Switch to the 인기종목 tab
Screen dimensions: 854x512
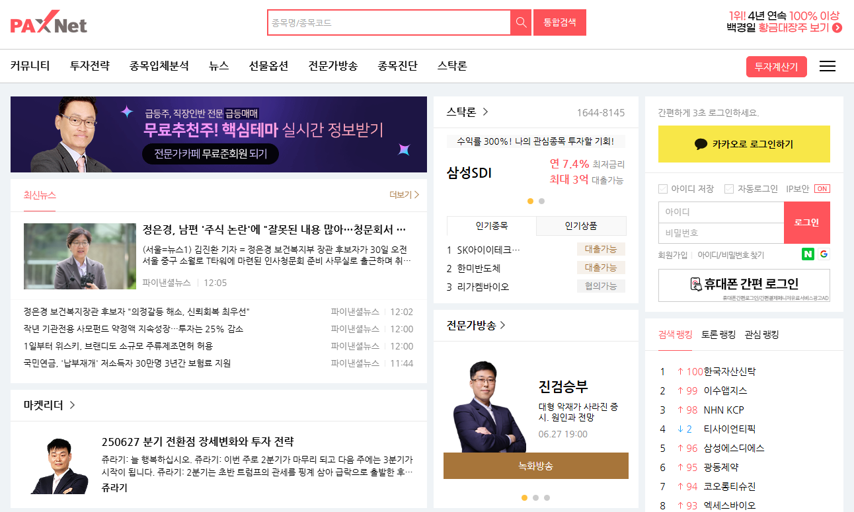point(492,226)
